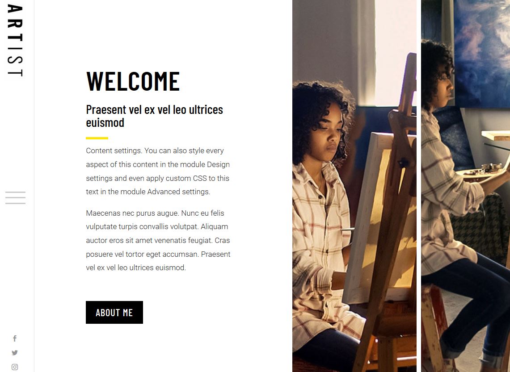Open the Instagram icon link
Viewport: 510px width, 372px height.
(x=15, y=367)
